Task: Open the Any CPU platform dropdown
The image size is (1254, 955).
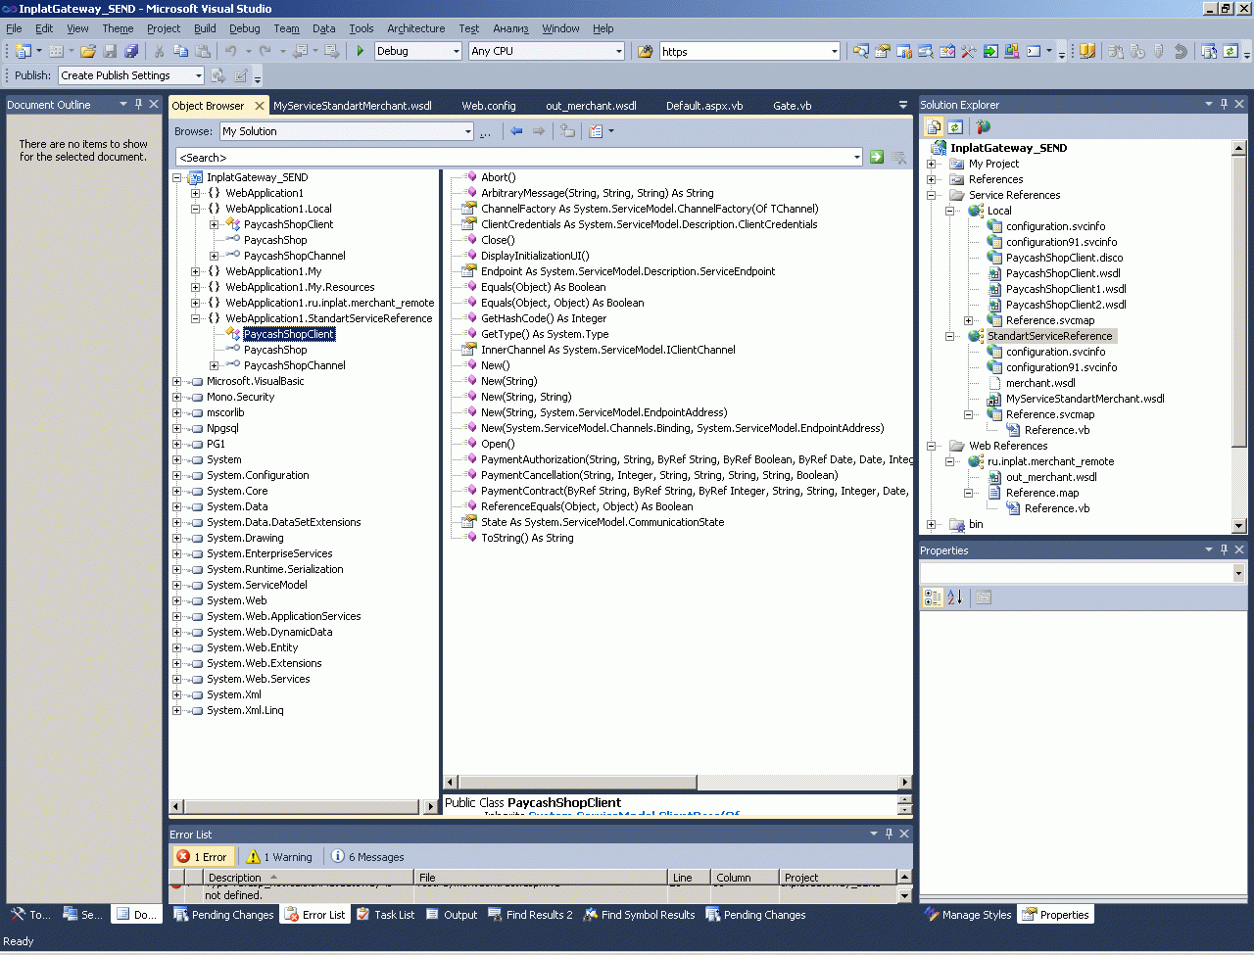Action: [x=618, y=51]
